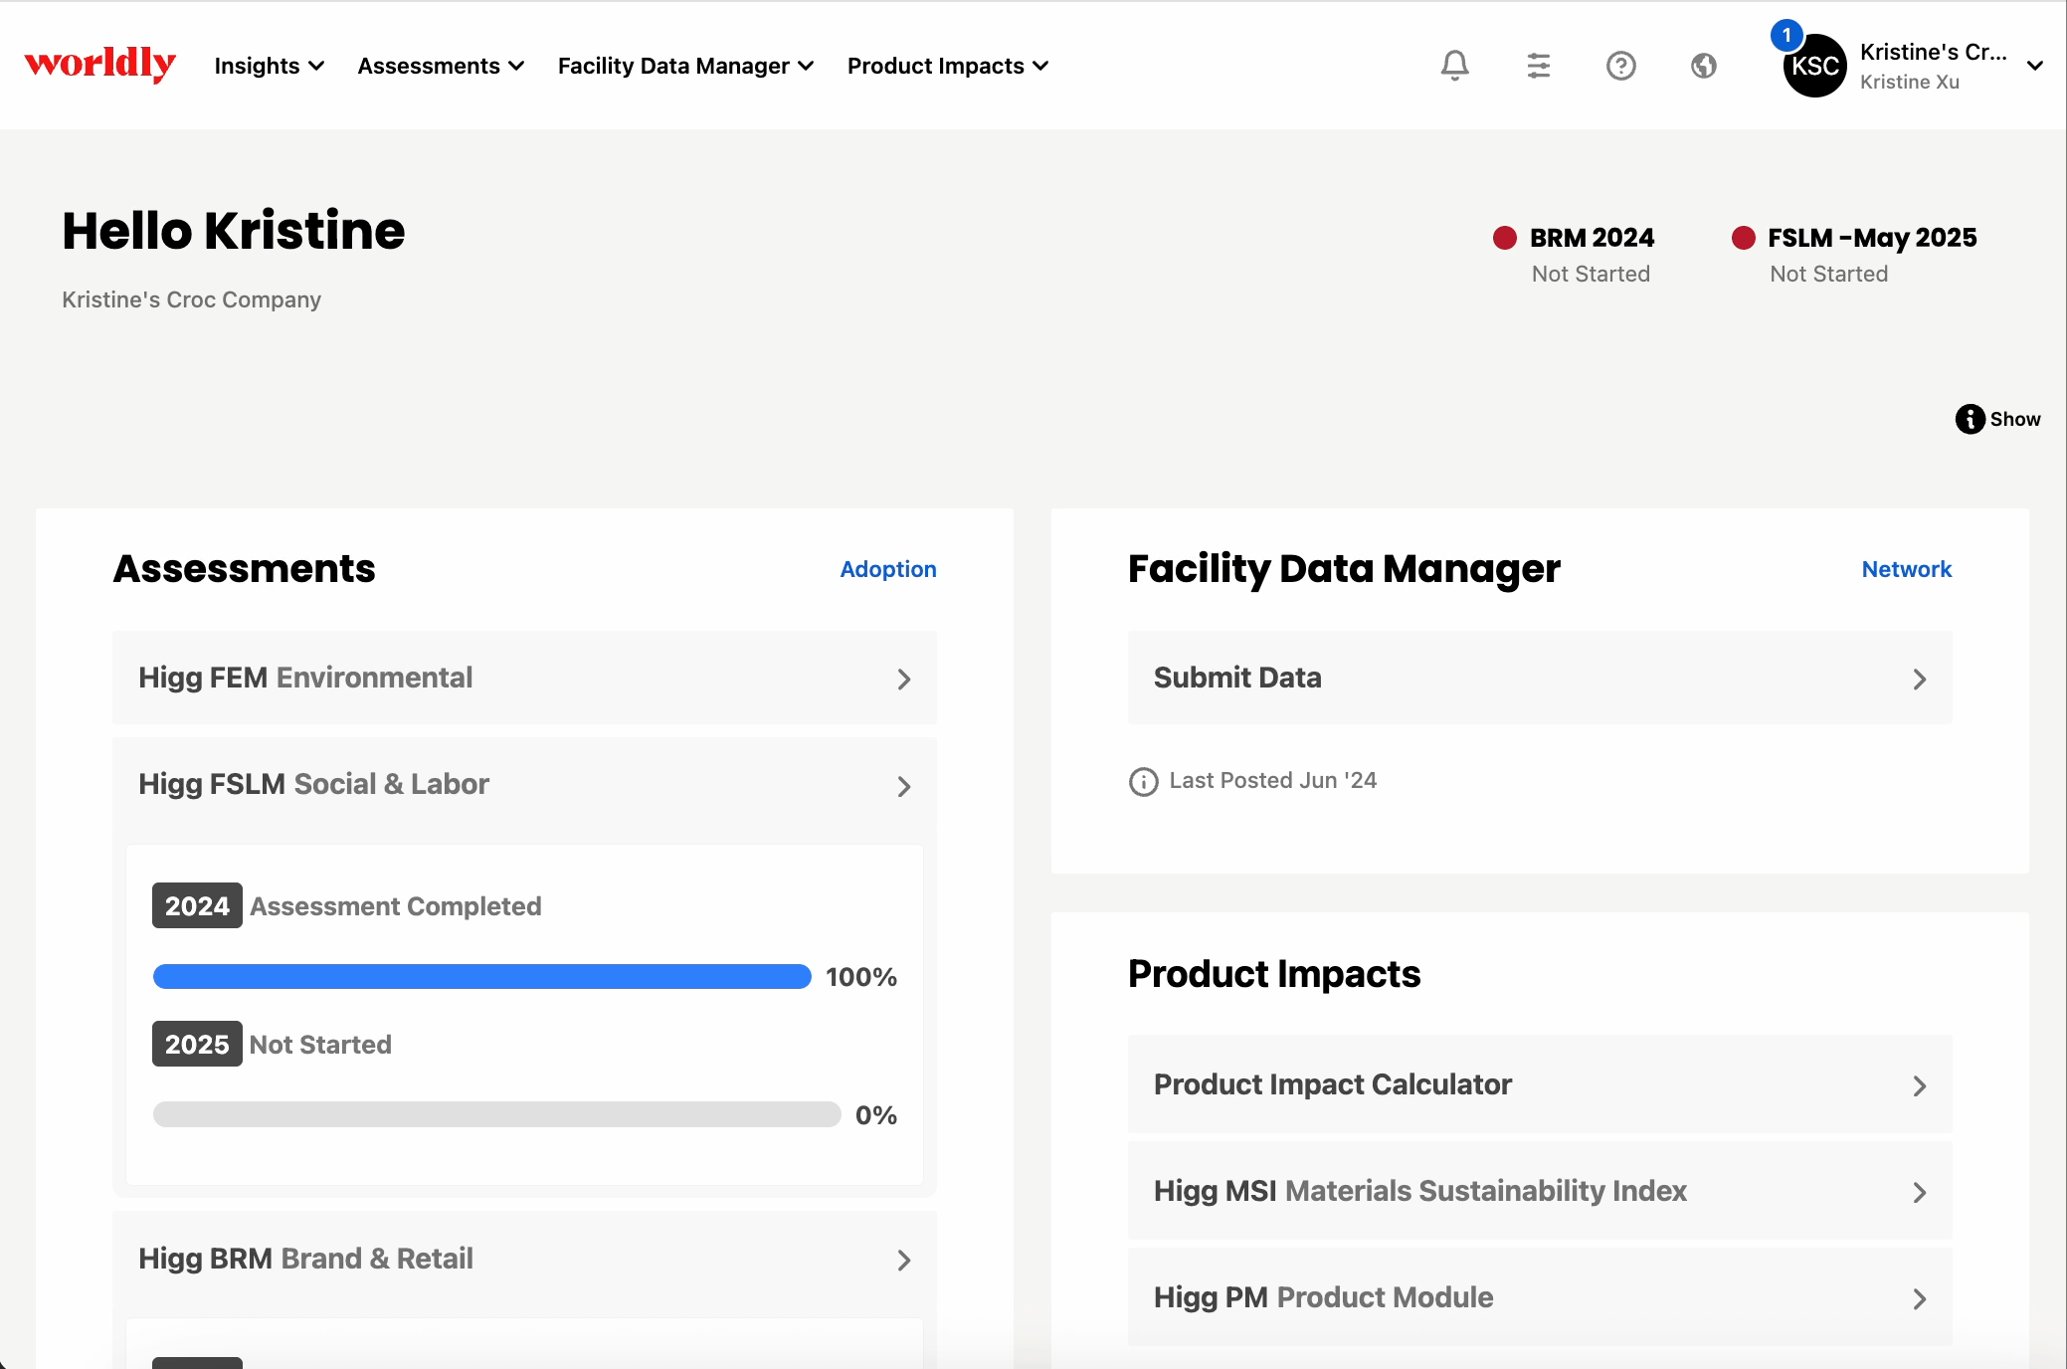The image size is (2067, 1369).
Task: Click the Worldly logo
Action: [x=100, y=64]
